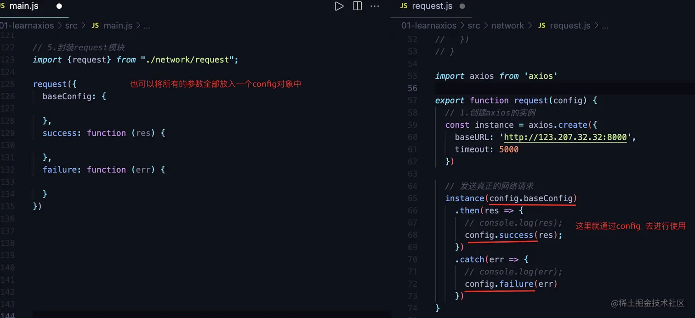Expand breadcrumb ellipsis after request.js

(605, 26)
